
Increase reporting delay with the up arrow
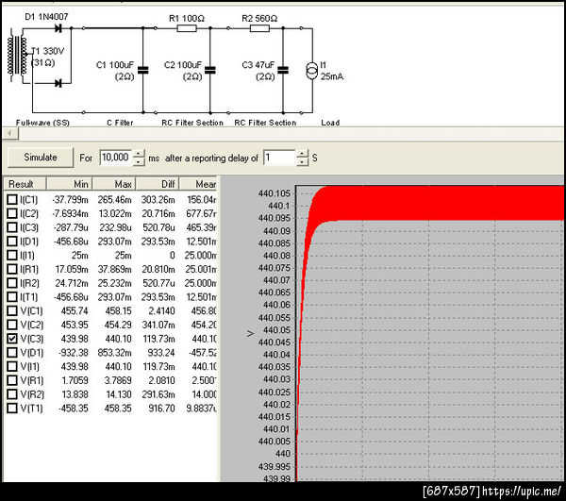click(x=302, y=154)
